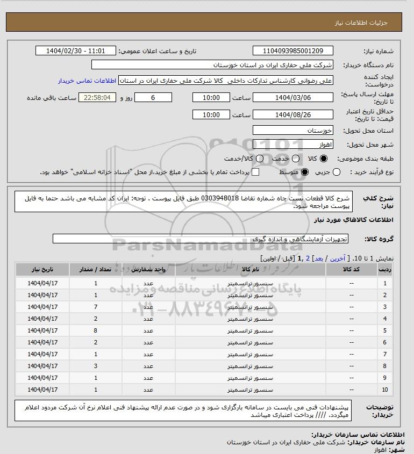Select سنسور ترانسمیتر in row 5
The height and width of the screenshot is (454, 414).
(x=251, y=330)
